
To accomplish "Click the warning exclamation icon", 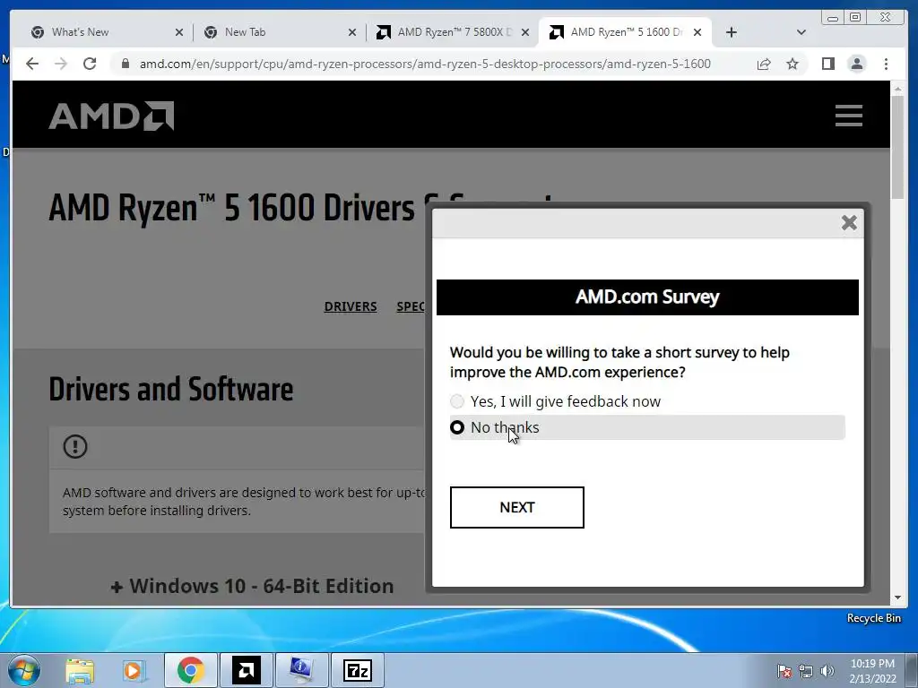I will click(75, 446).
